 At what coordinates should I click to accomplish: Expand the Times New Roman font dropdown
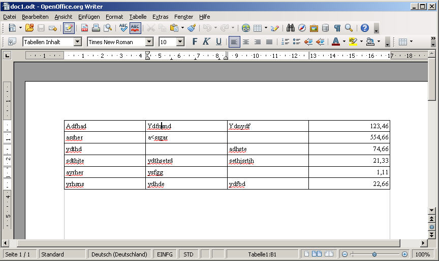tap(149, 42)
